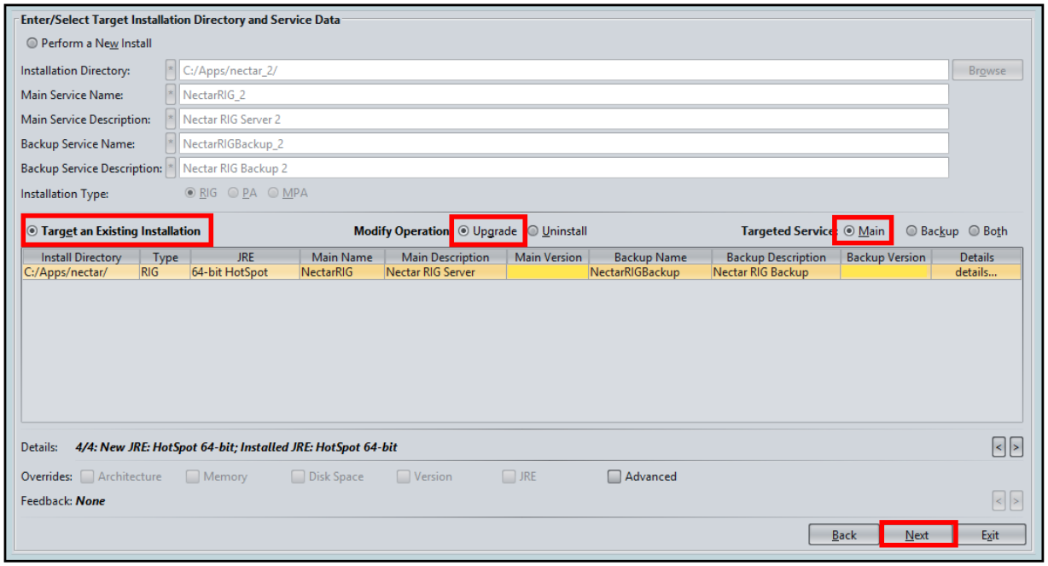The image size is (1048, 566).
Task: Click the Main Service Name field
Action: (x=564, y=95)
